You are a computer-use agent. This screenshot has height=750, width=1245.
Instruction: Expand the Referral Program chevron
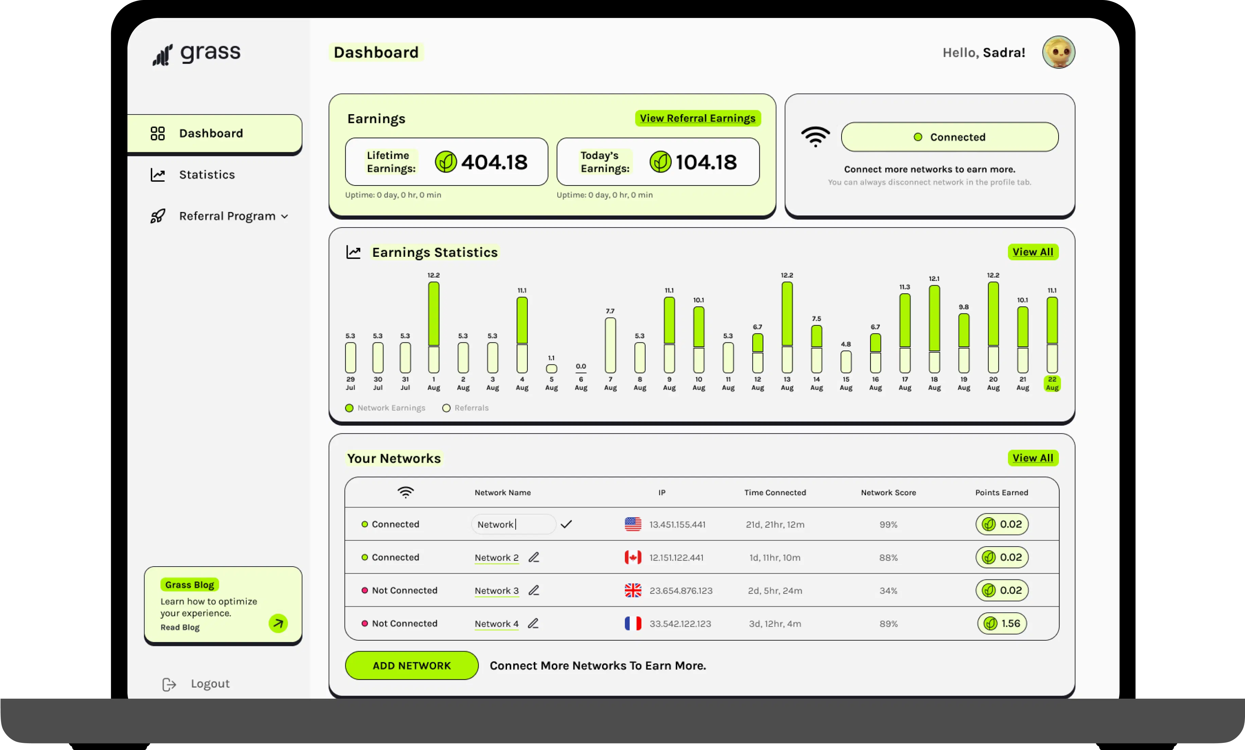[285, 216]
